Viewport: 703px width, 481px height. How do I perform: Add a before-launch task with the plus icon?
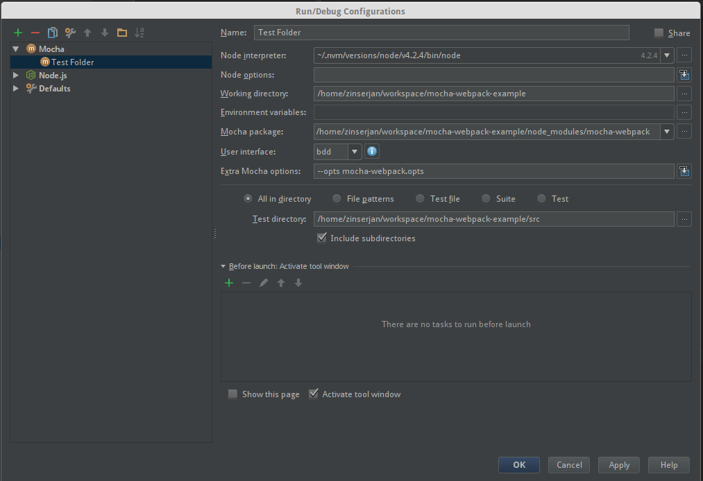point(229,282)
